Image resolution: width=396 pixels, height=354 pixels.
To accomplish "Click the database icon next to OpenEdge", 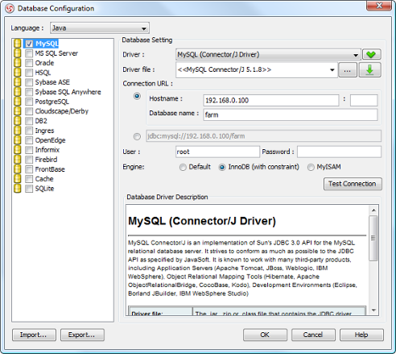I will point(18,140).
